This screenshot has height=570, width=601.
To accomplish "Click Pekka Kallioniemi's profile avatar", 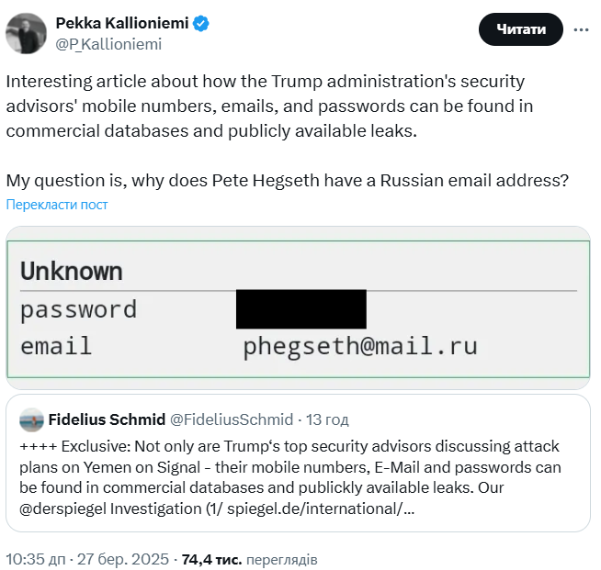I will (x=27, y=33).
